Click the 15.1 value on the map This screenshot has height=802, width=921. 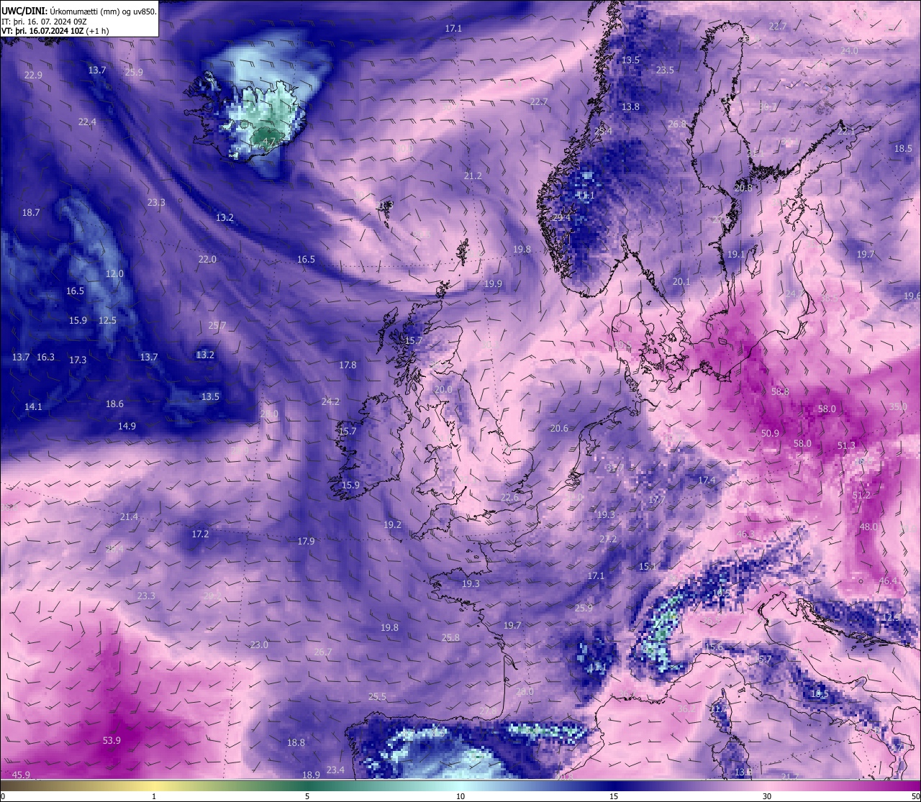point(648,567)
